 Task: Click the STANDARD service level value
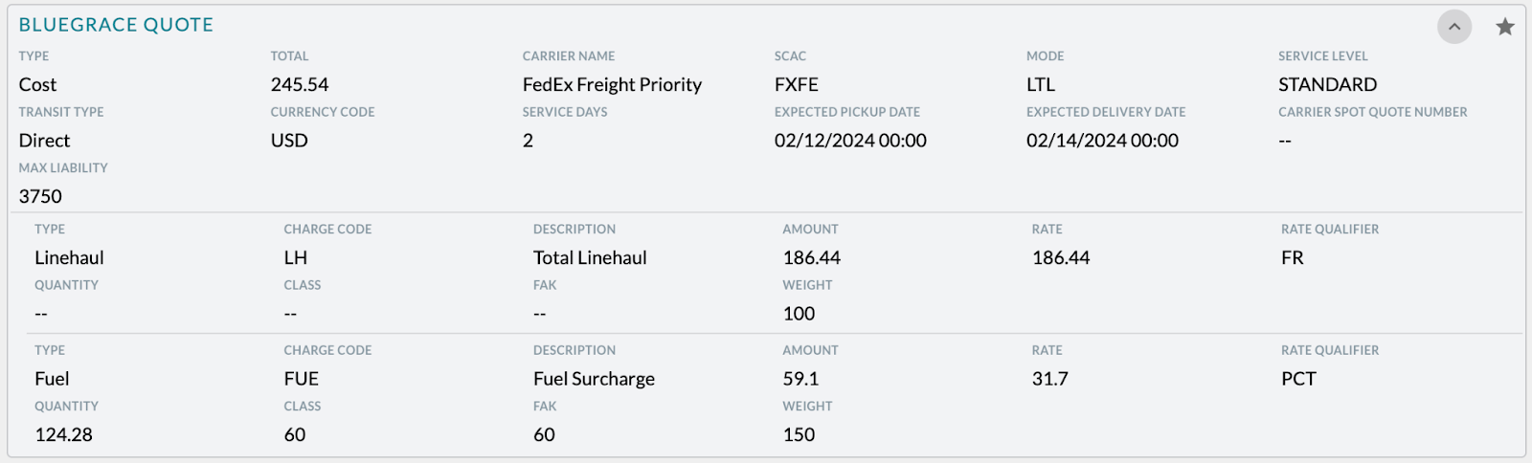click(1327, 85)
